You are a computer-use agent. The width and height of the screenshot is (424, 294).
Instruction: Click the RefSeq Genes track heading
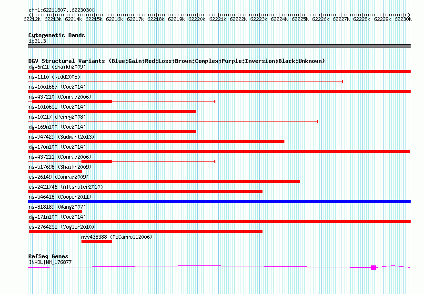tap(48, 256)
